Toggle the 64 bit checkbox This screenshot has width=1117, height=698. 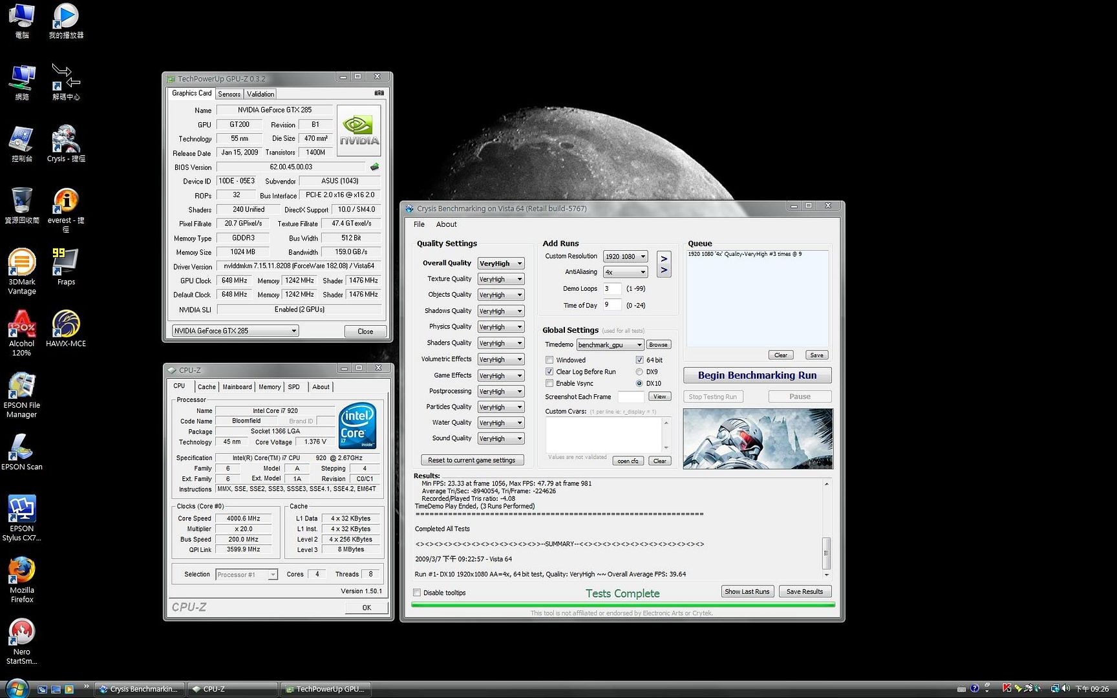[639, 360]
